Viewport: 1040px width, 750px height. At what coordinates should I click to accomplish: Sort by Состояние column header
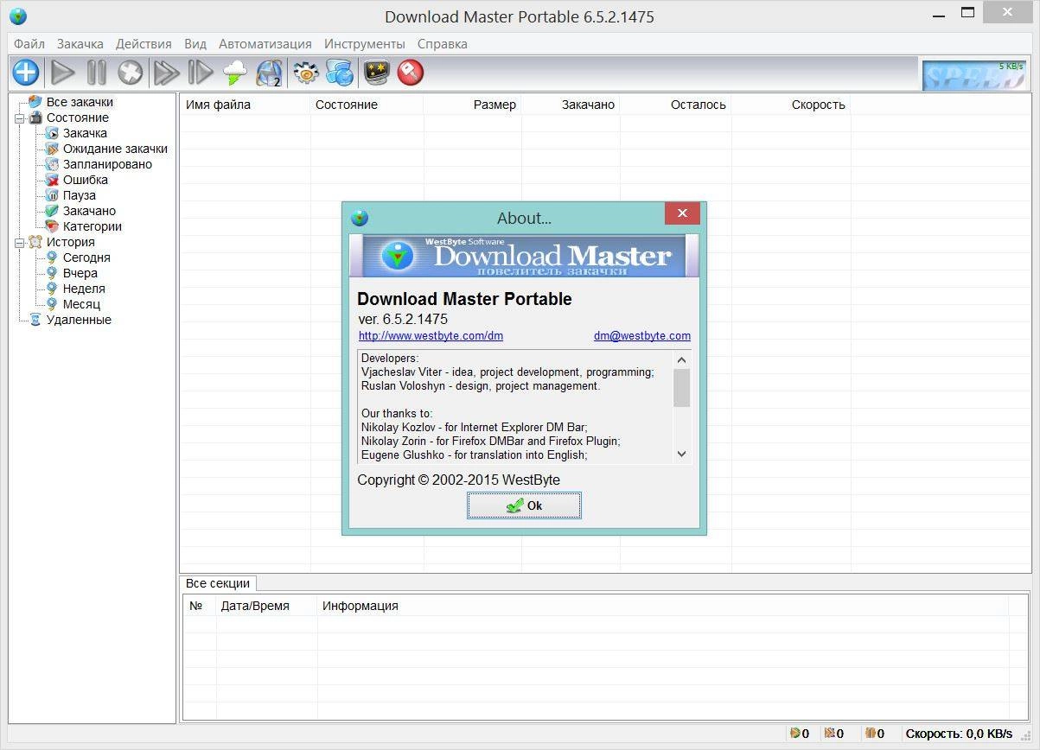tap(367, 105)
